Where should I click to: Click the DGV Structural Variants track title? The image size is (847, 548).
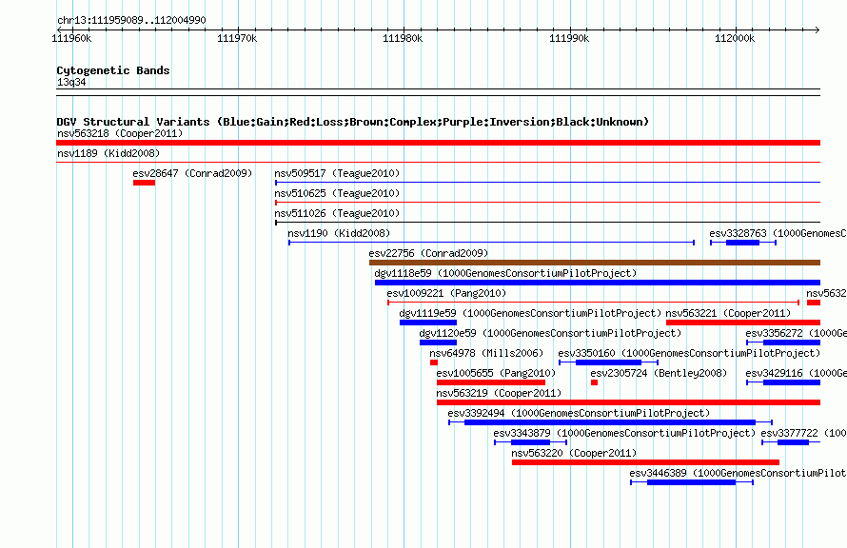353,122
